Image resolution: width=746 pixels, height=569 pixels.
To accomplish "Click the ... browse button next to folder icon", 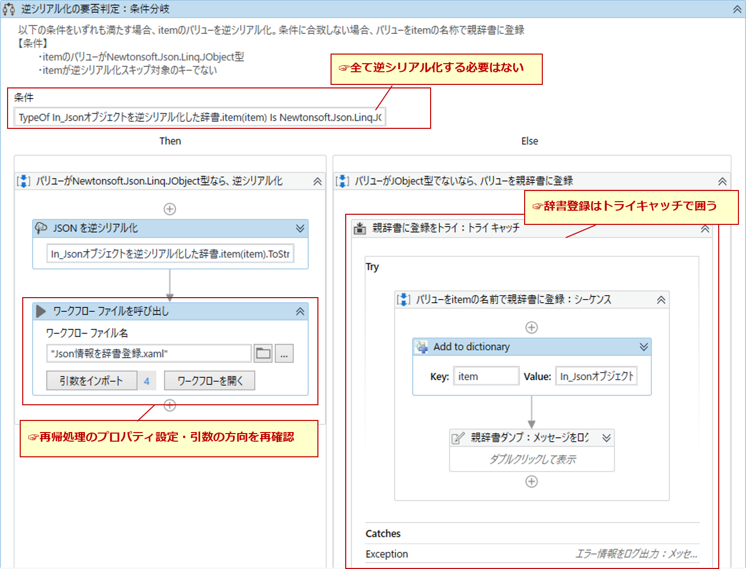I will pyautogui.click(x=284, y=353).
